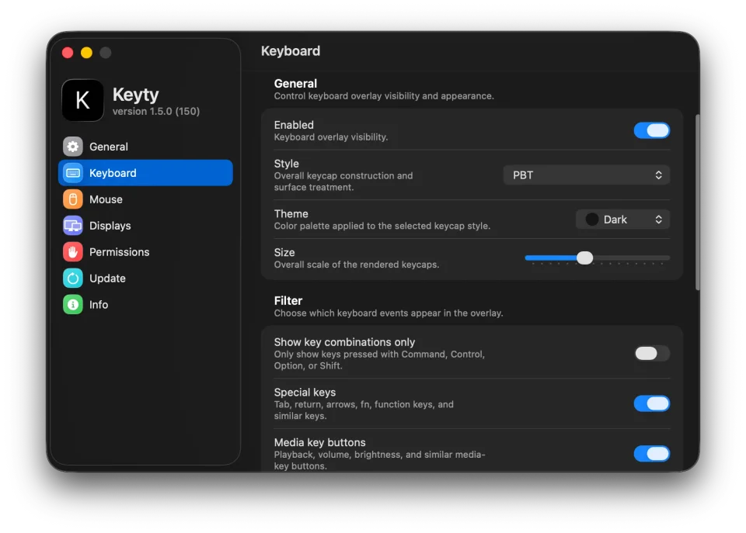Click the vertical scrollbar in settings pane
Viewport: 746px width, 533px height.
coord(698,202)
